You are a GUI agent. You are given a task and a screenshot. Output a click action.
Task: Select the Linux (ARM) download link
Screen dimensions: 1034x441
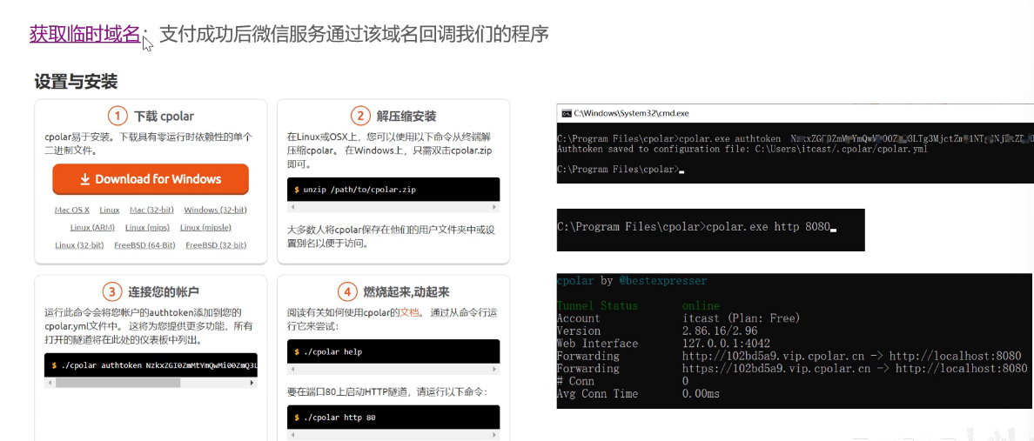pyautogui.click(x=93, y=227)
